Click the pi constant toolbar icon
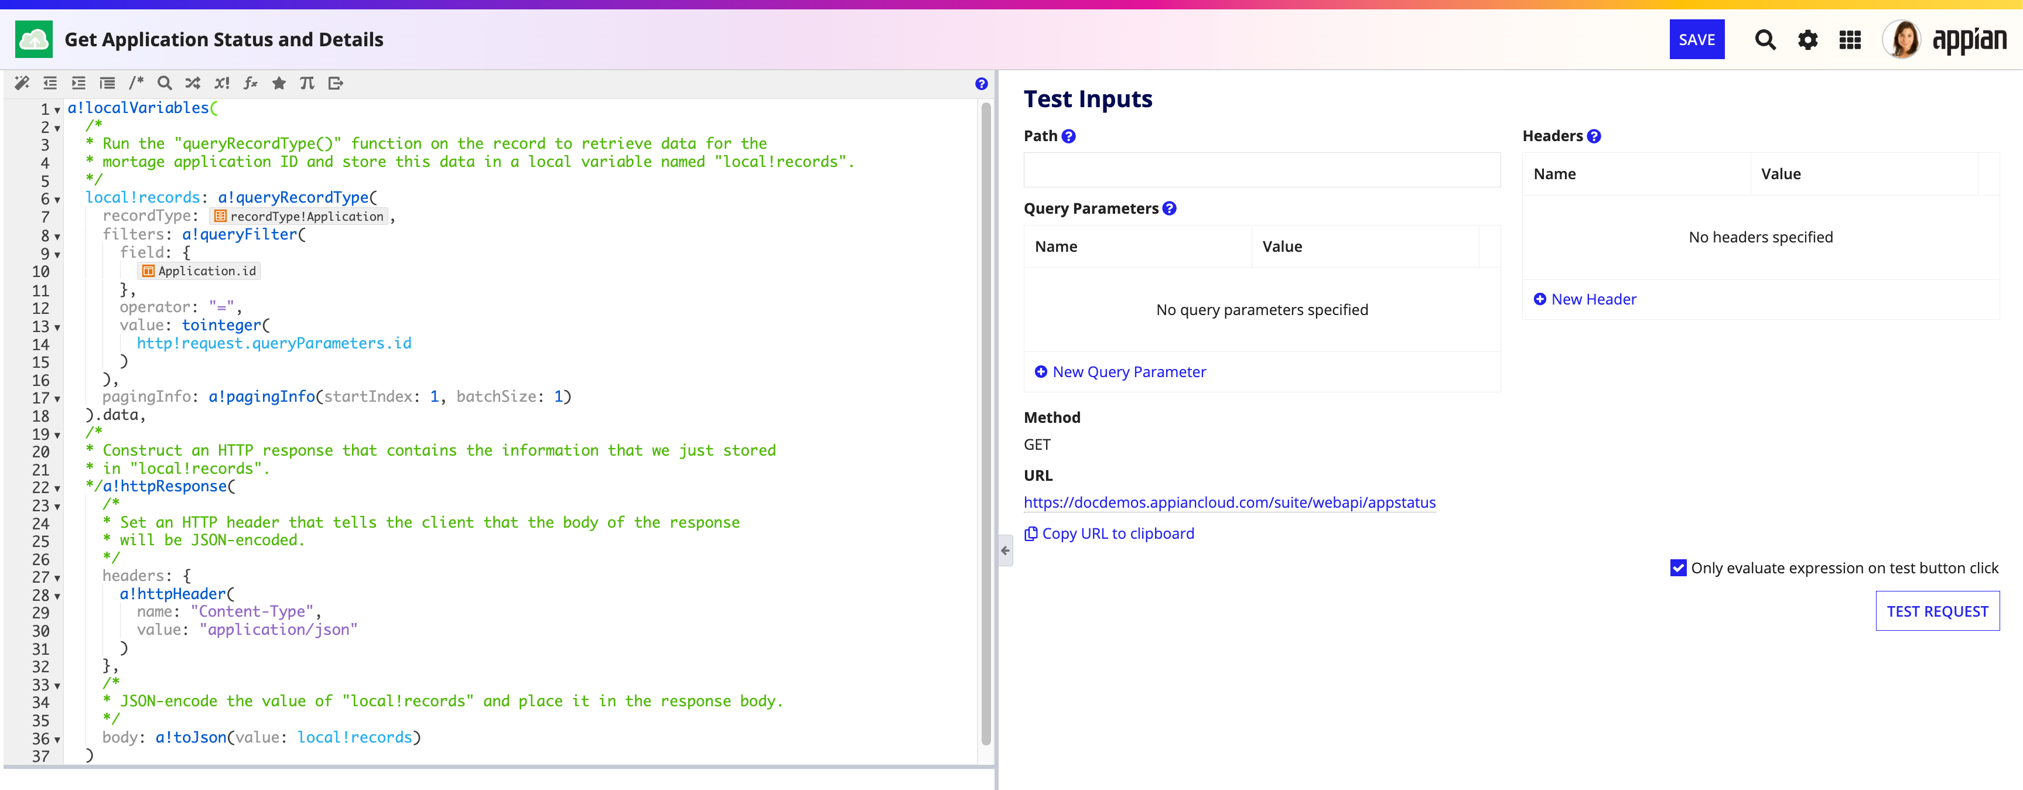Viewport: 2023px width, 790px height. point(307,83)
